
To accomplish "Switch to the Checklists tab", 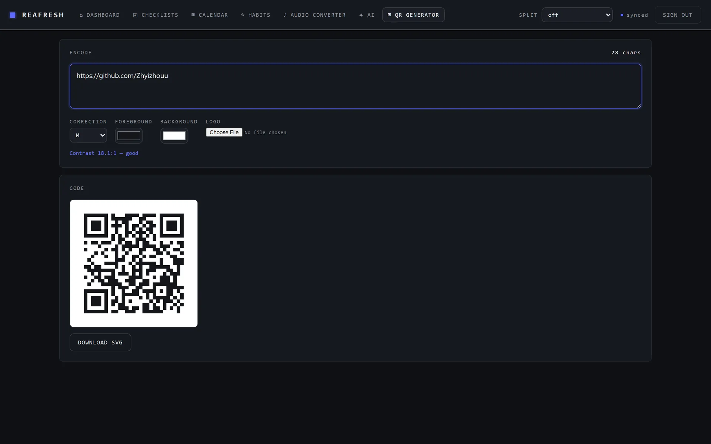I will [156, 15].
